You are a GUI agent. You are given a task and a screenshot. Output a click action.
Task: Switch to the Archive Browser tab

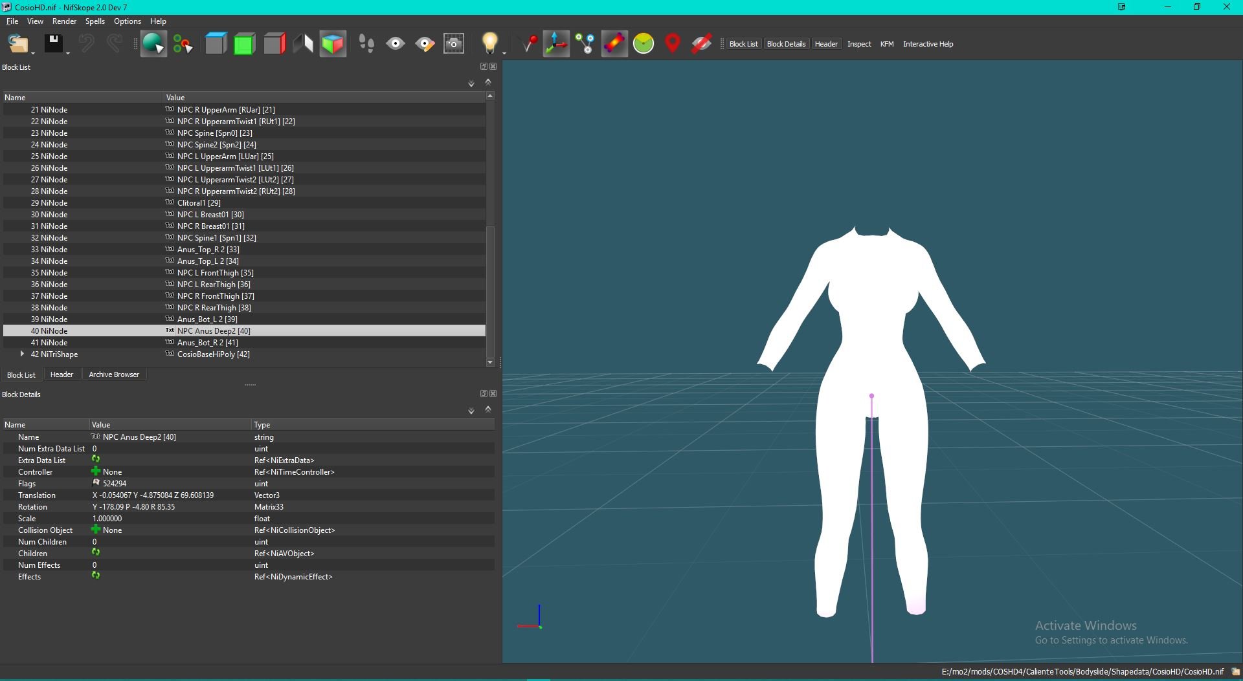(114, 374)
